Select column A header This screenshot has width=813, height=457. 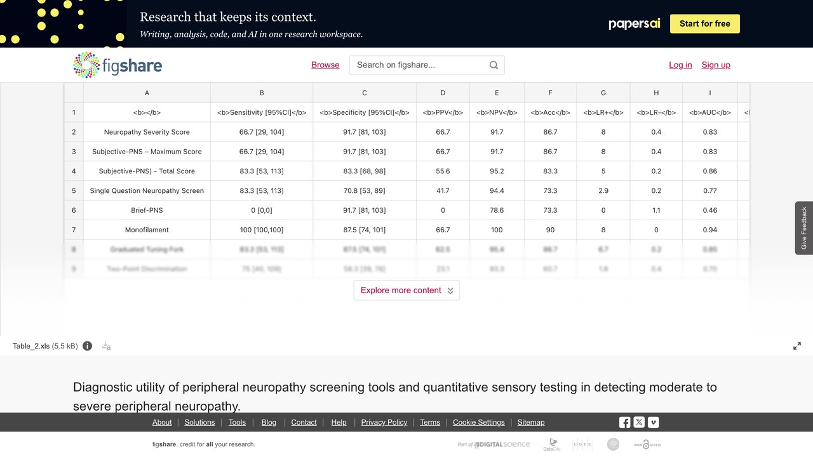[147, 93]
